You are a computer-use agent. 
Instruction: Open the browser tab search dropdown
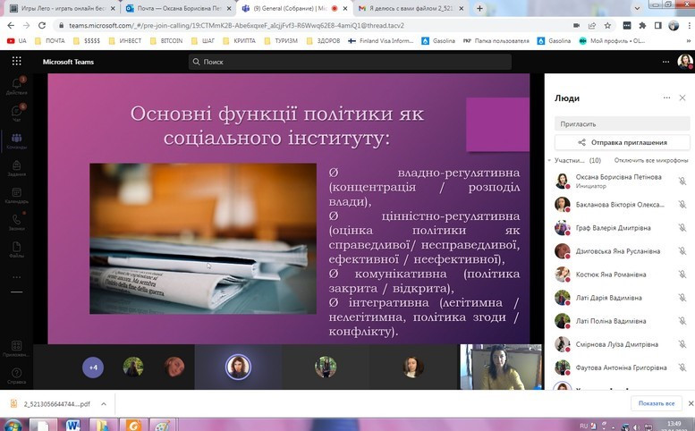637,8
